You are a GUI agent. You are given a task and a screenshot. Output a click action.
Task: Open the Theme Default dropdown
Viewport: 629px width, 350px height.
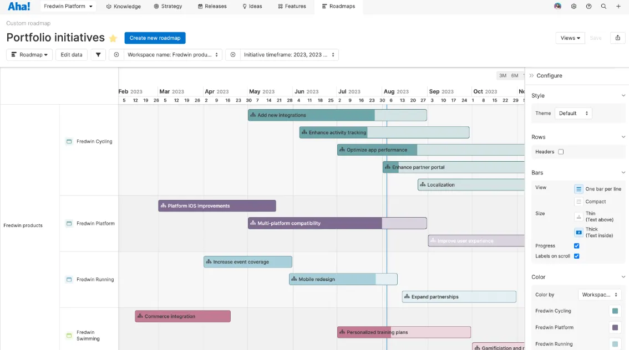coord(573,114)
